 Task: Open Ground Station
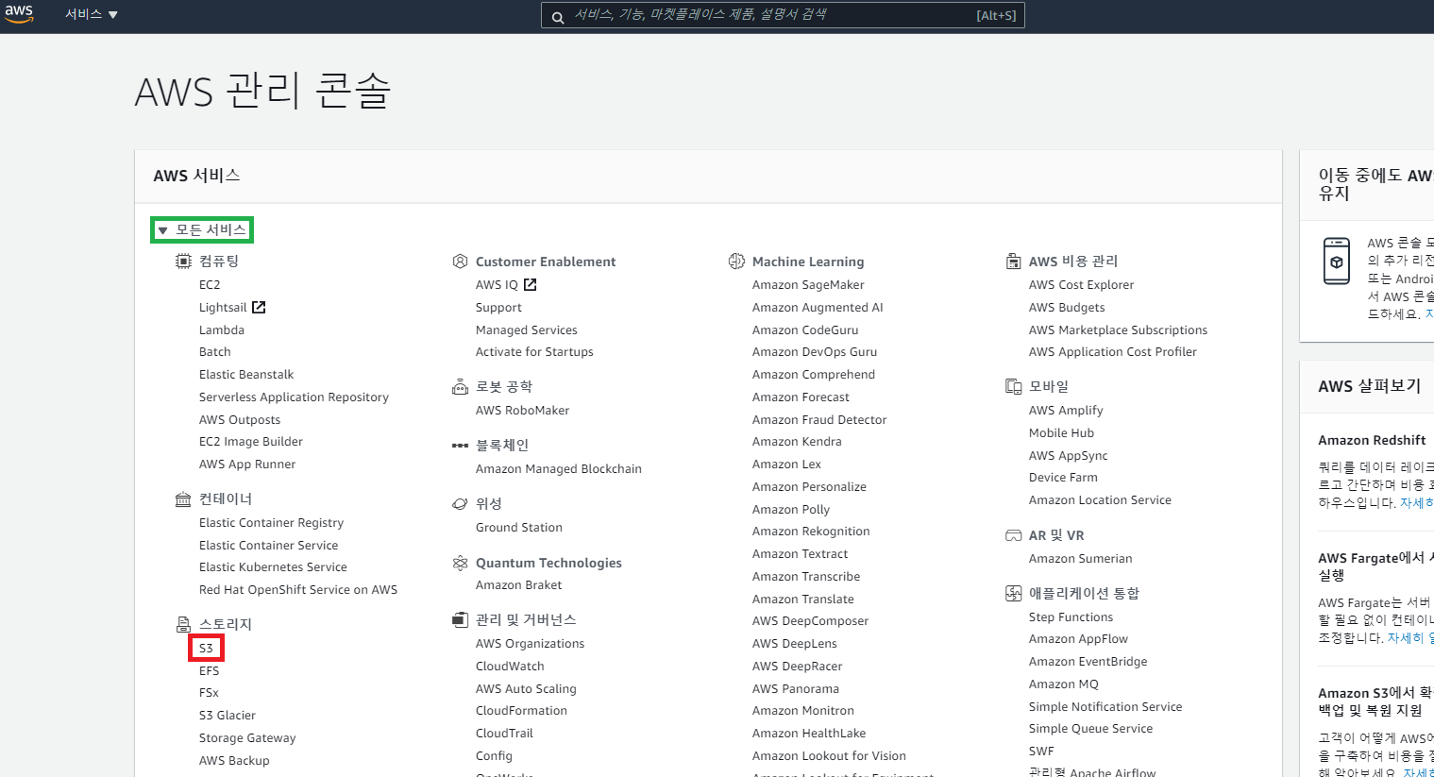pyautogui.click(x=519, y=528)
